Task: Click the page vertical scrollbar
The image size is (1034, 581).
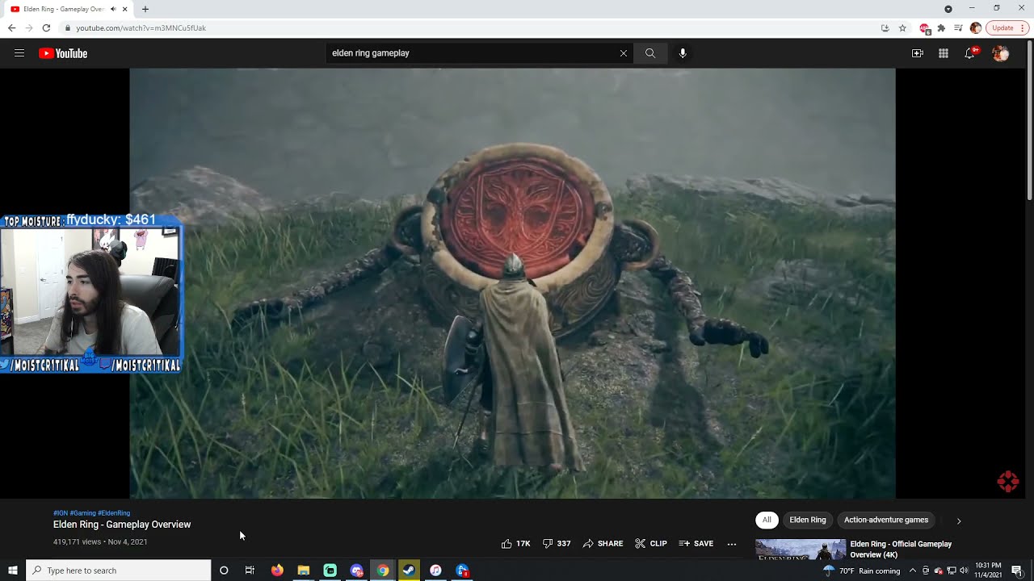Action: coord(1029,121)
